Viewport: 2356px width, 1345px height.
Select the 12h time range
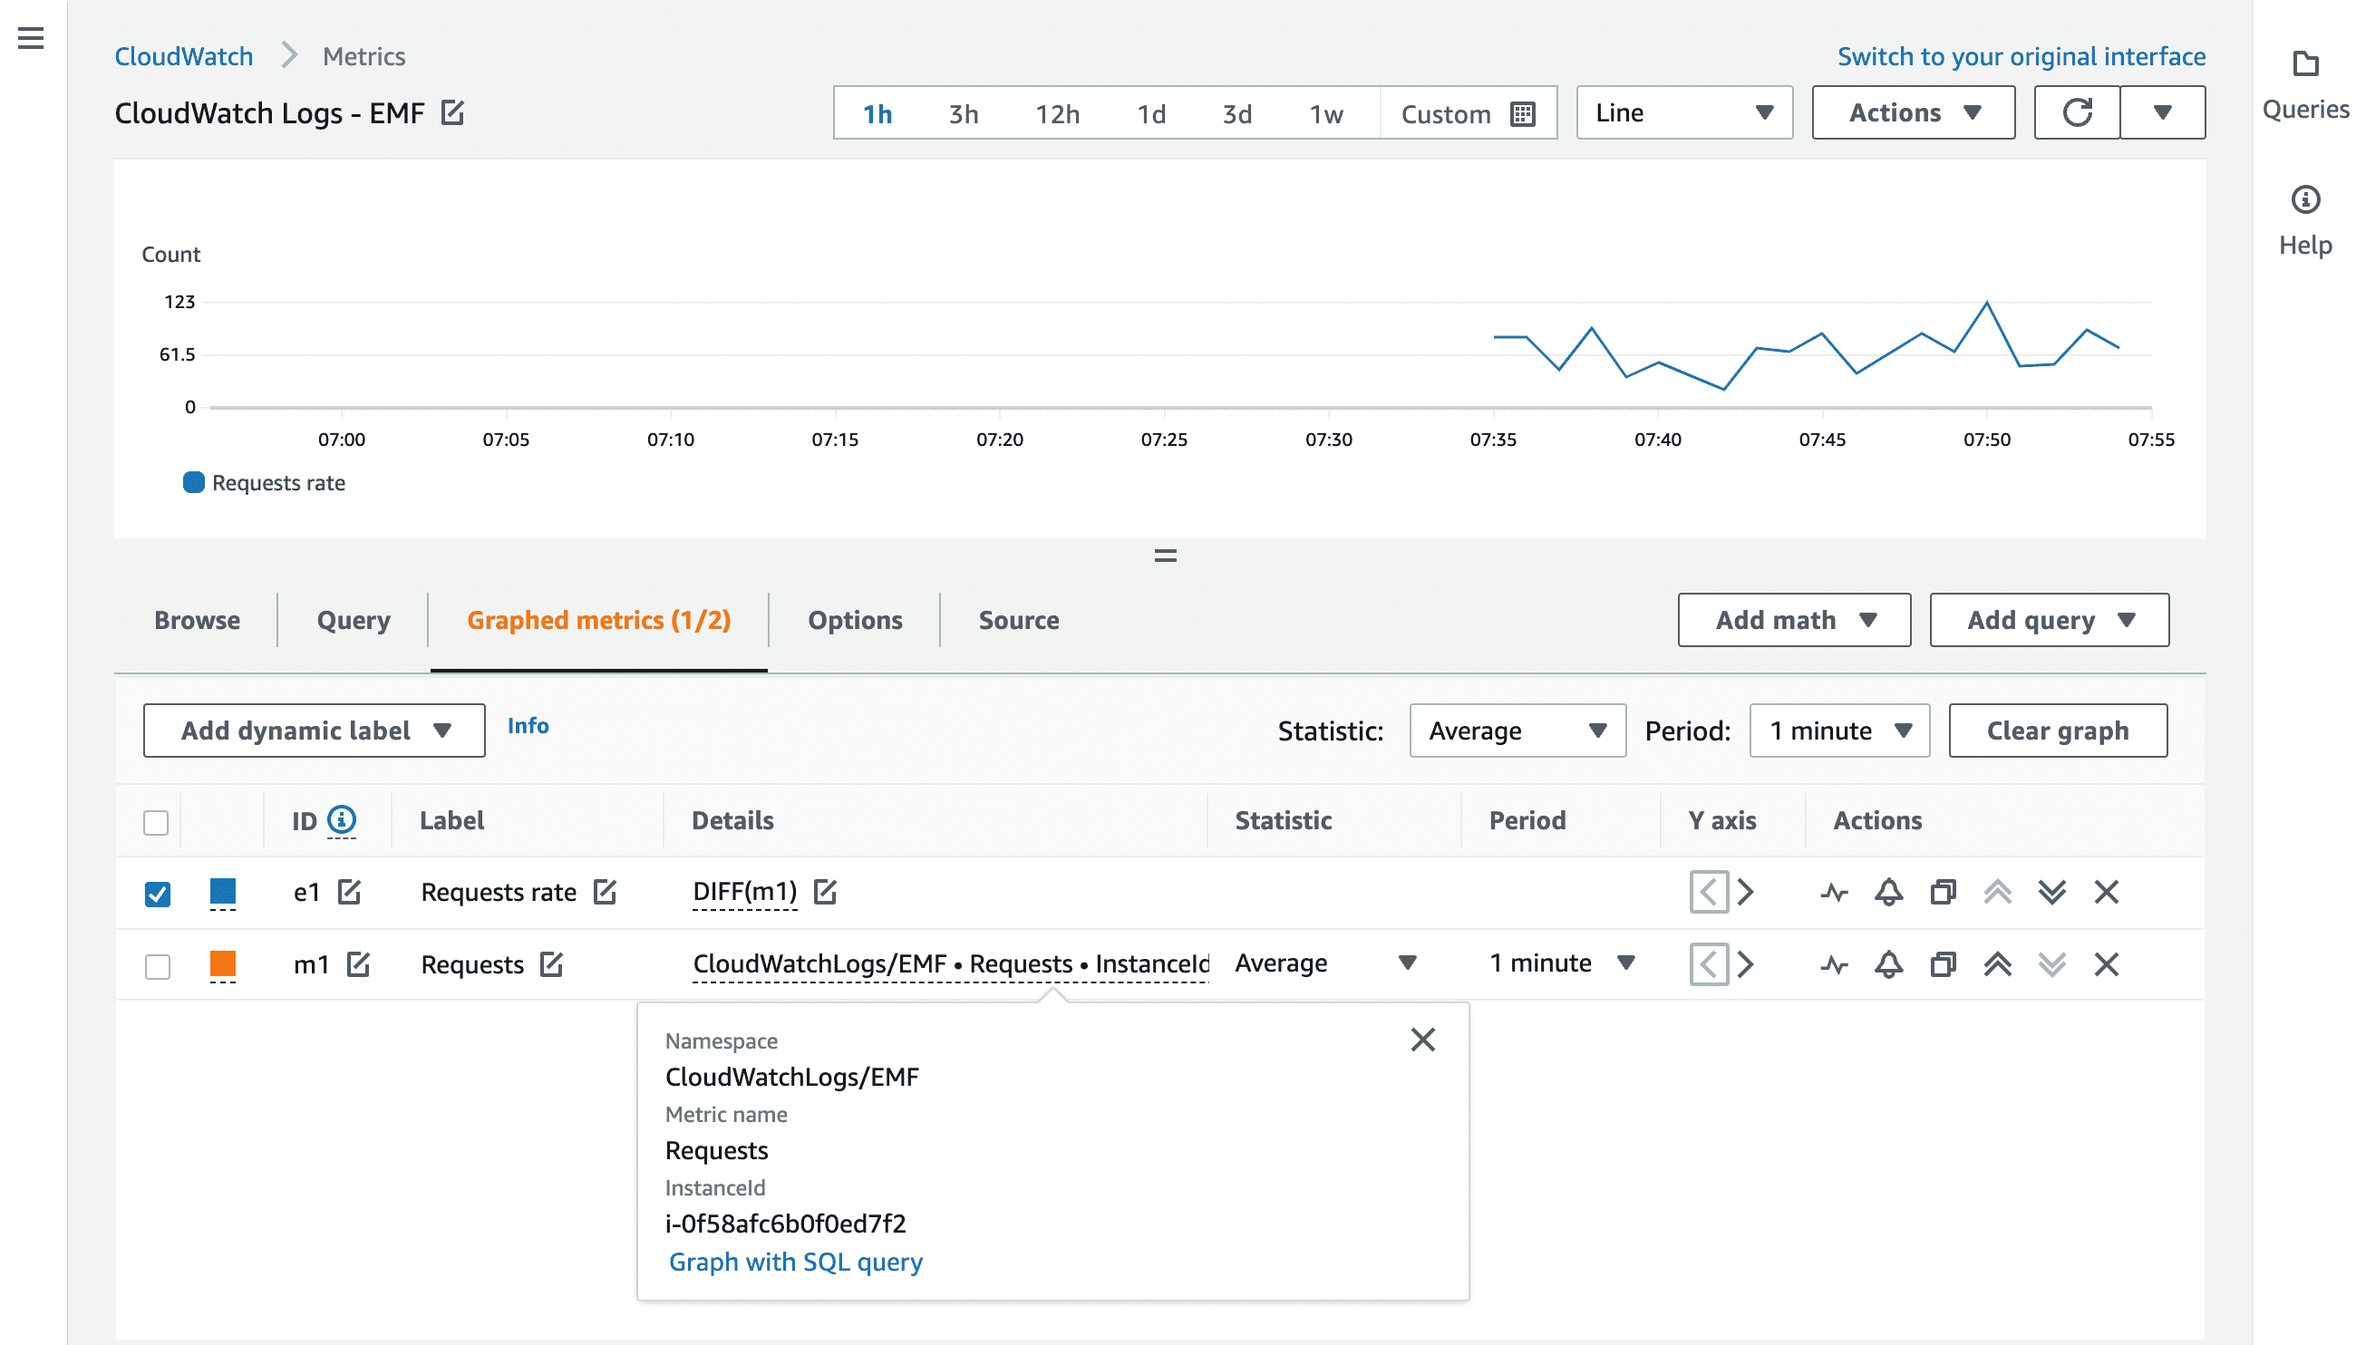pyautogui.click(x=1058, y=113)
